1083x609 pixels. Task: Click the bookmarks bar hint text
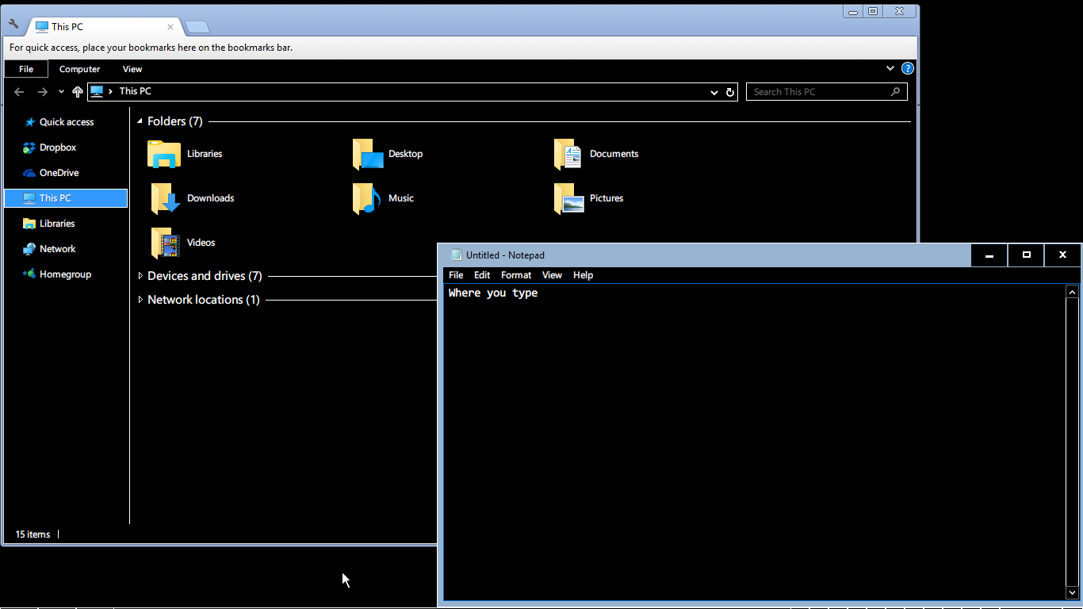[x=151, y=48]
